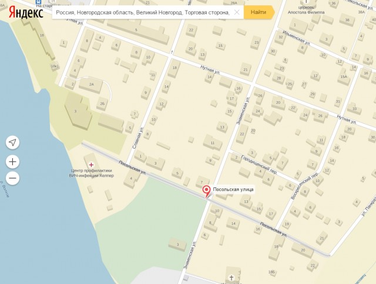Click the Найти search button
The image size is (376, 284).
pyautogui.click(x=259, y=12)
